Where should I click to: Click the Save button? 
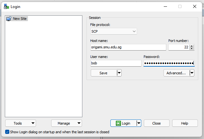click(x=104, y=73)
